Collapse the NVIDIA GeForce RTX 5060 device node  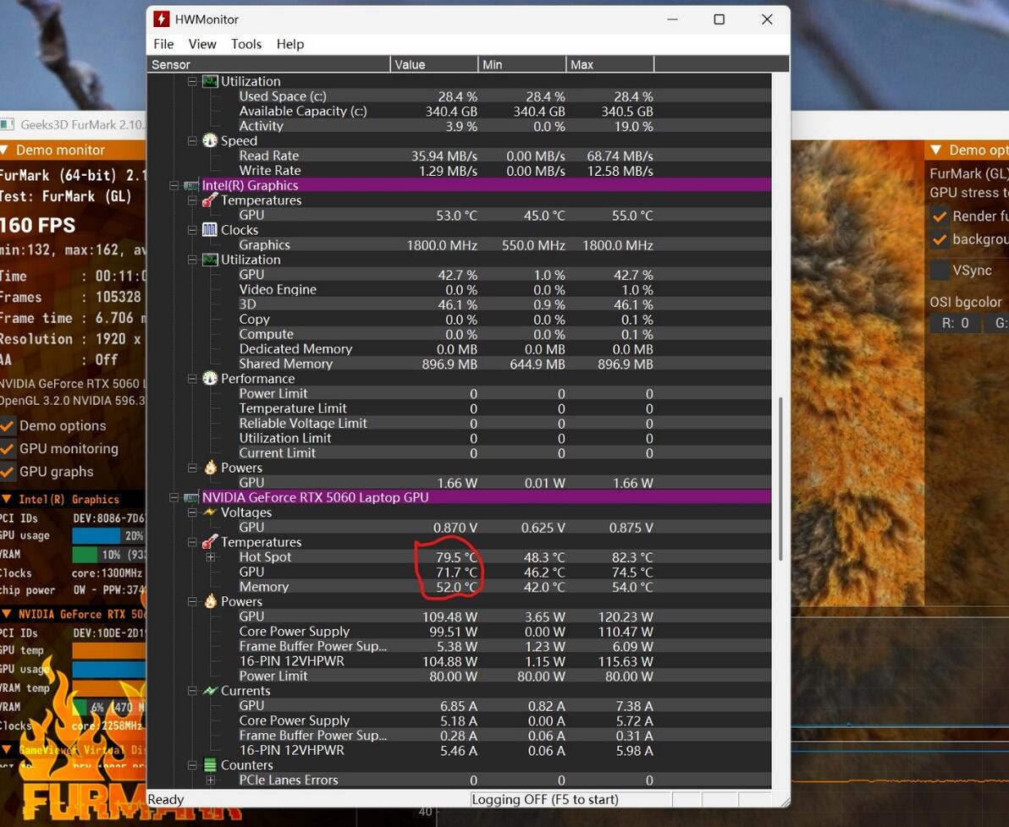click(x=174, y=498)
